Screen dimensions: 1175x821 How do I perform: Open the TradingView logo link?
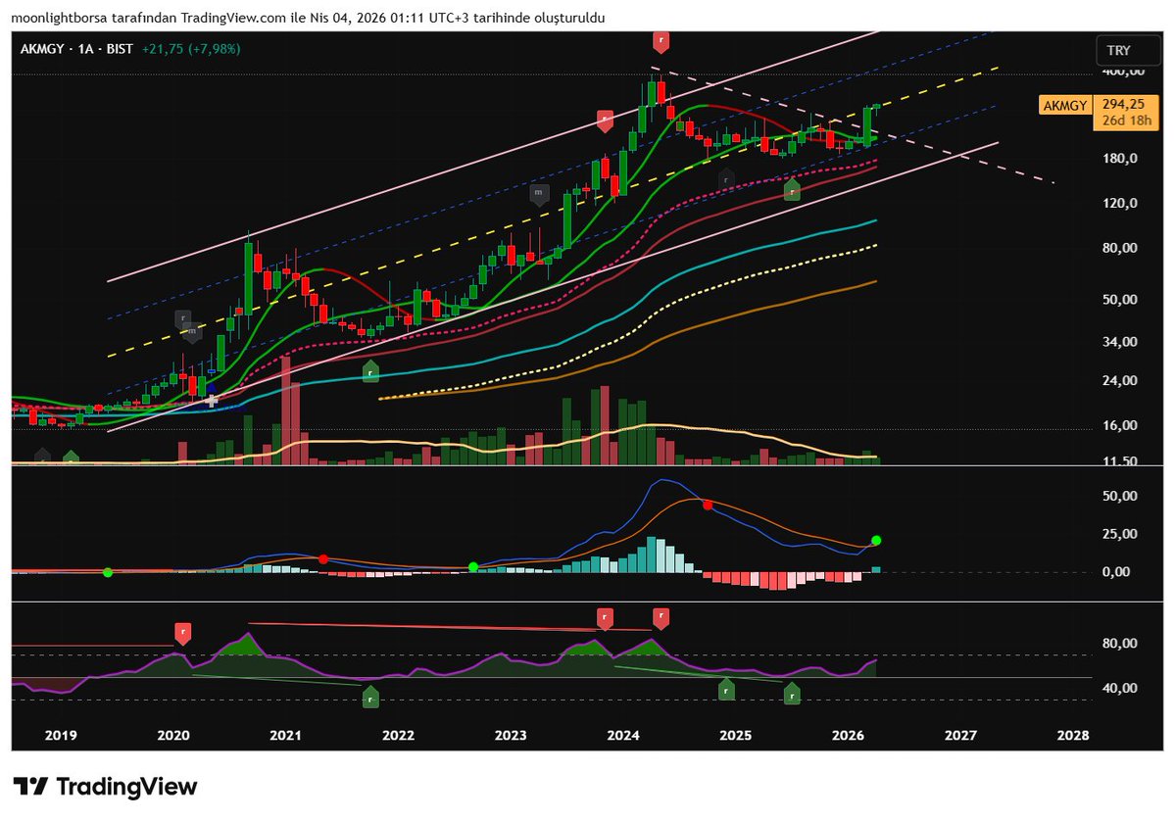pos(105,786)
